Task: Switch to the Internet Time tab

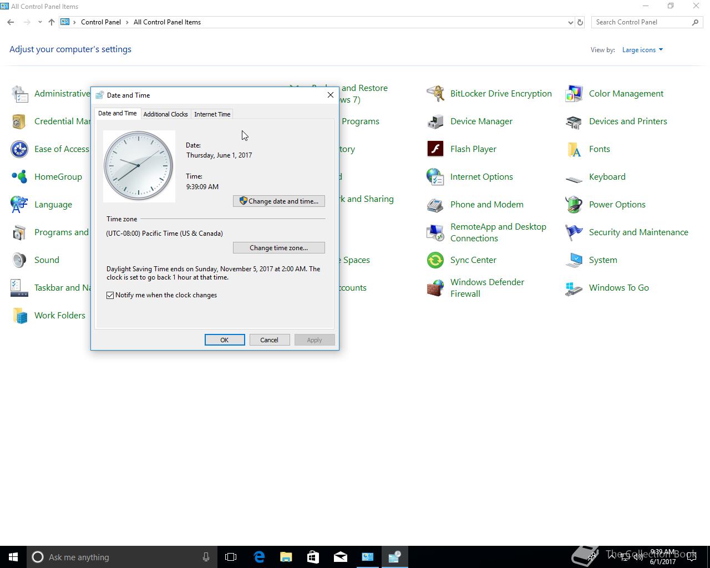Action: (x=212, y=114)
